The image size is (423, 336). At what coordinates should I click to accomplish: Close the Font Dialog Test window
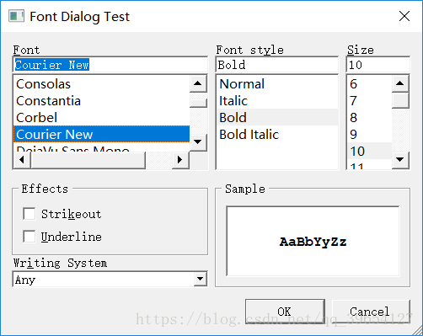pyautogui.click(x=404, y=16)
